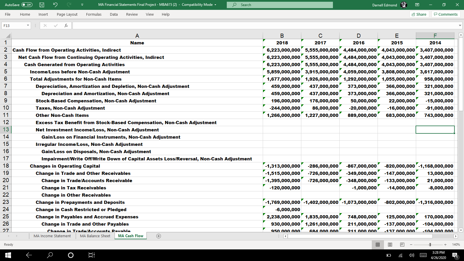The width and height of the screenshot is (464, 261).
Task: Click the next-sheet navigation arrow
Action: point(17,236)
